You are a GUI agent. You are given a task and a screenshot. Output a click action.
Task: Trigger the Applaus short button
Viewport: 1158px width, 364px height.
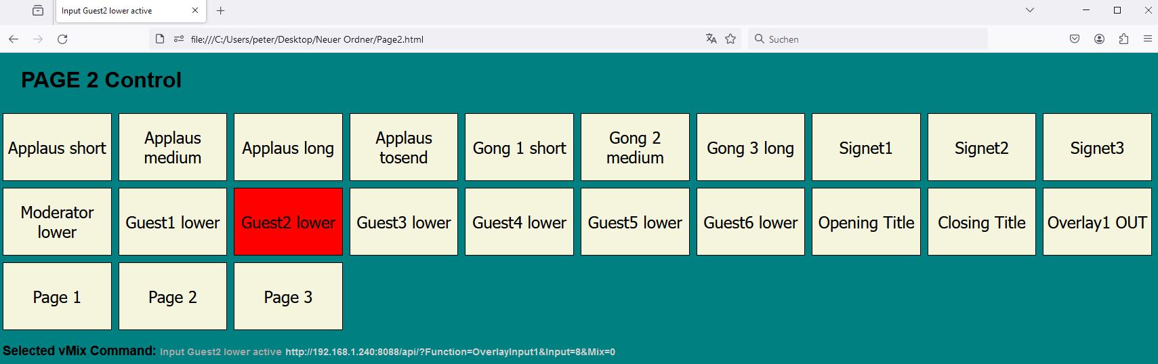(58, 148)
